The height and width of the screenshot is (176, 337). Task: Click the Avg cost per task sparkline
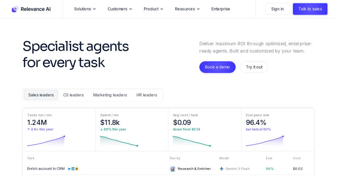pyautogui.click(x=192, y=141)
